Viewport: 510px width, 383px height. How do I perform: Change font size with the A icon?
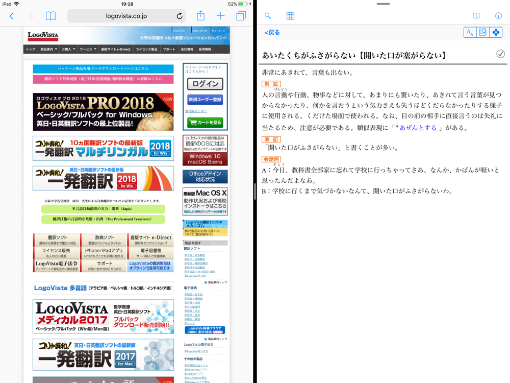pyautogui.click(x=470, y=32)
